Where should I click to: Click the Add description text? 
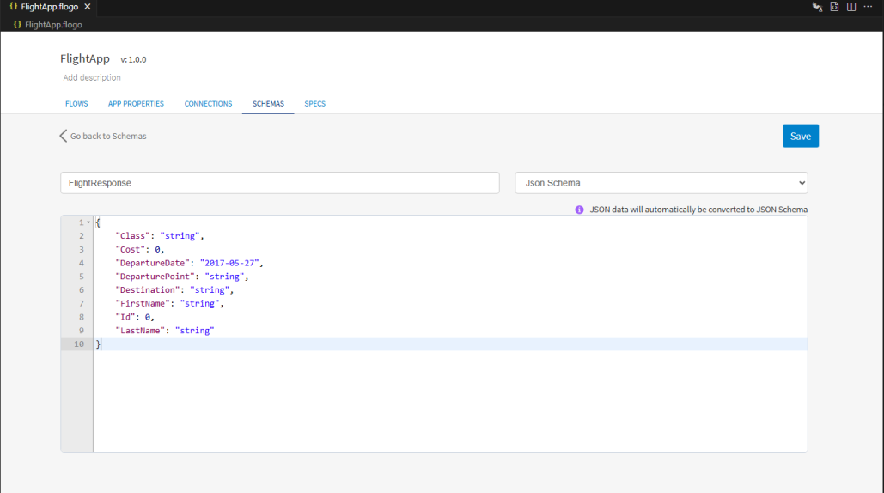92,77
